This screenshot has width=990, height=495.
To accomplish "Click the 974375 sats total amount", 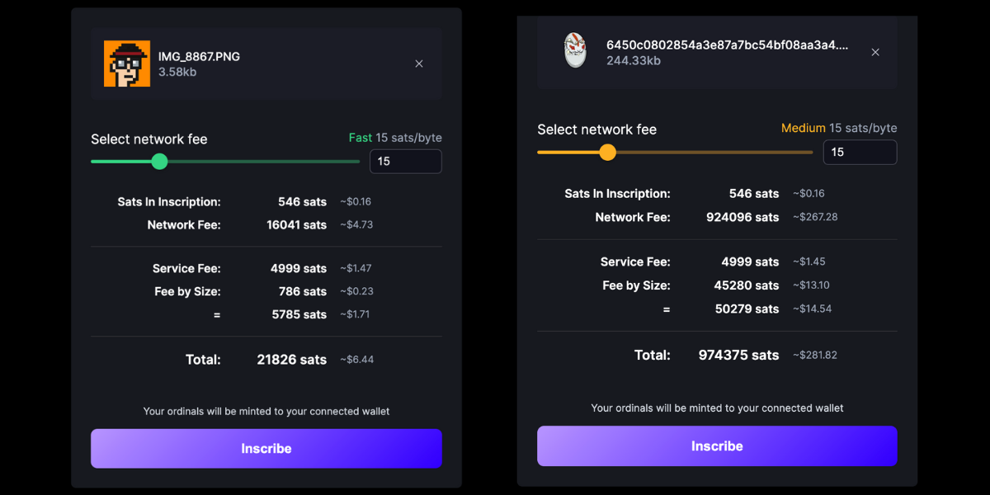I will coord(738,355).
